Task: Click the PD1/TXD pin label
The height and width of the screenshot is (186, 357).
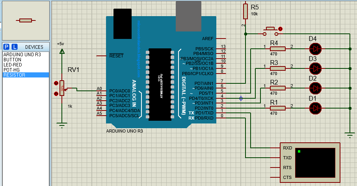Action: click(204, 113)
